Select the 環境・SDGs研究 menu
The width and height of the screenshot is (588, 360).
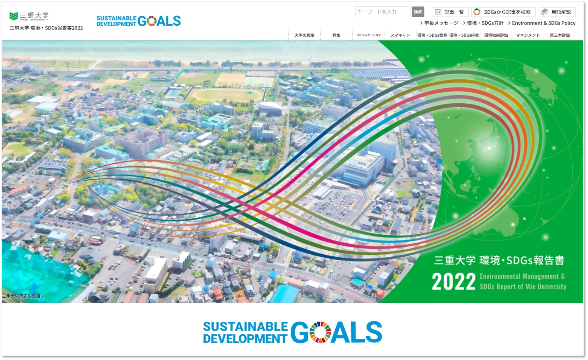(464, 35)
